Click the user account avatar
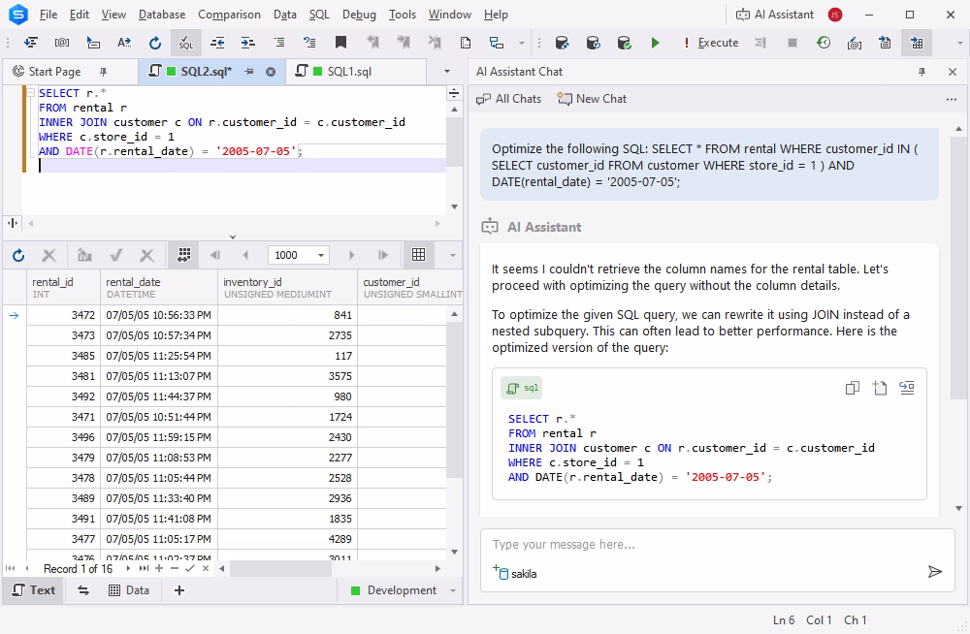The height and width of the screenshot is (634, 970). [835, 15]
